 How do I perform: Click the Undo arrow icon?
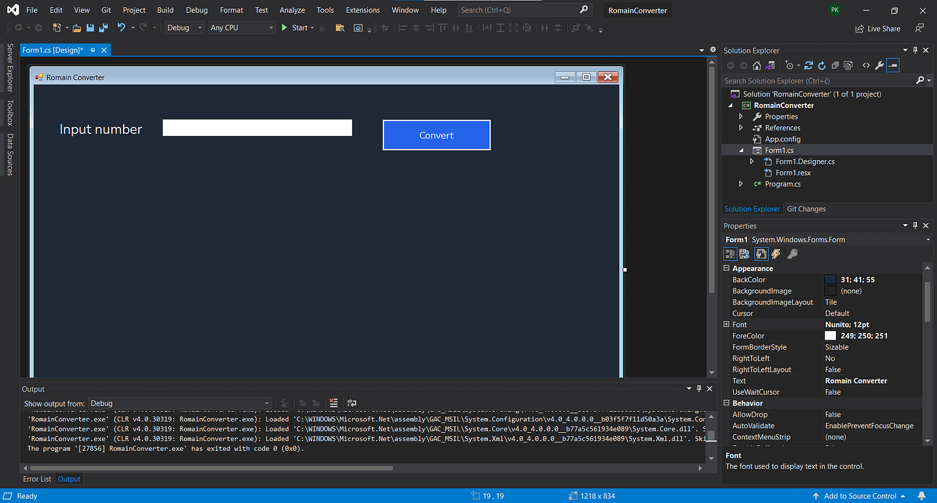pos(121,28)
